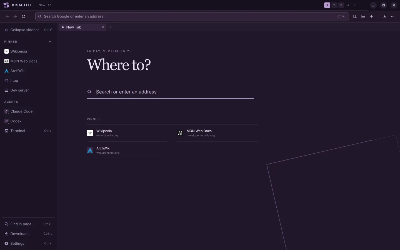This screenshot has width=400, height=250.
Task: Switch to workspace 5
Action: (355, 5)
